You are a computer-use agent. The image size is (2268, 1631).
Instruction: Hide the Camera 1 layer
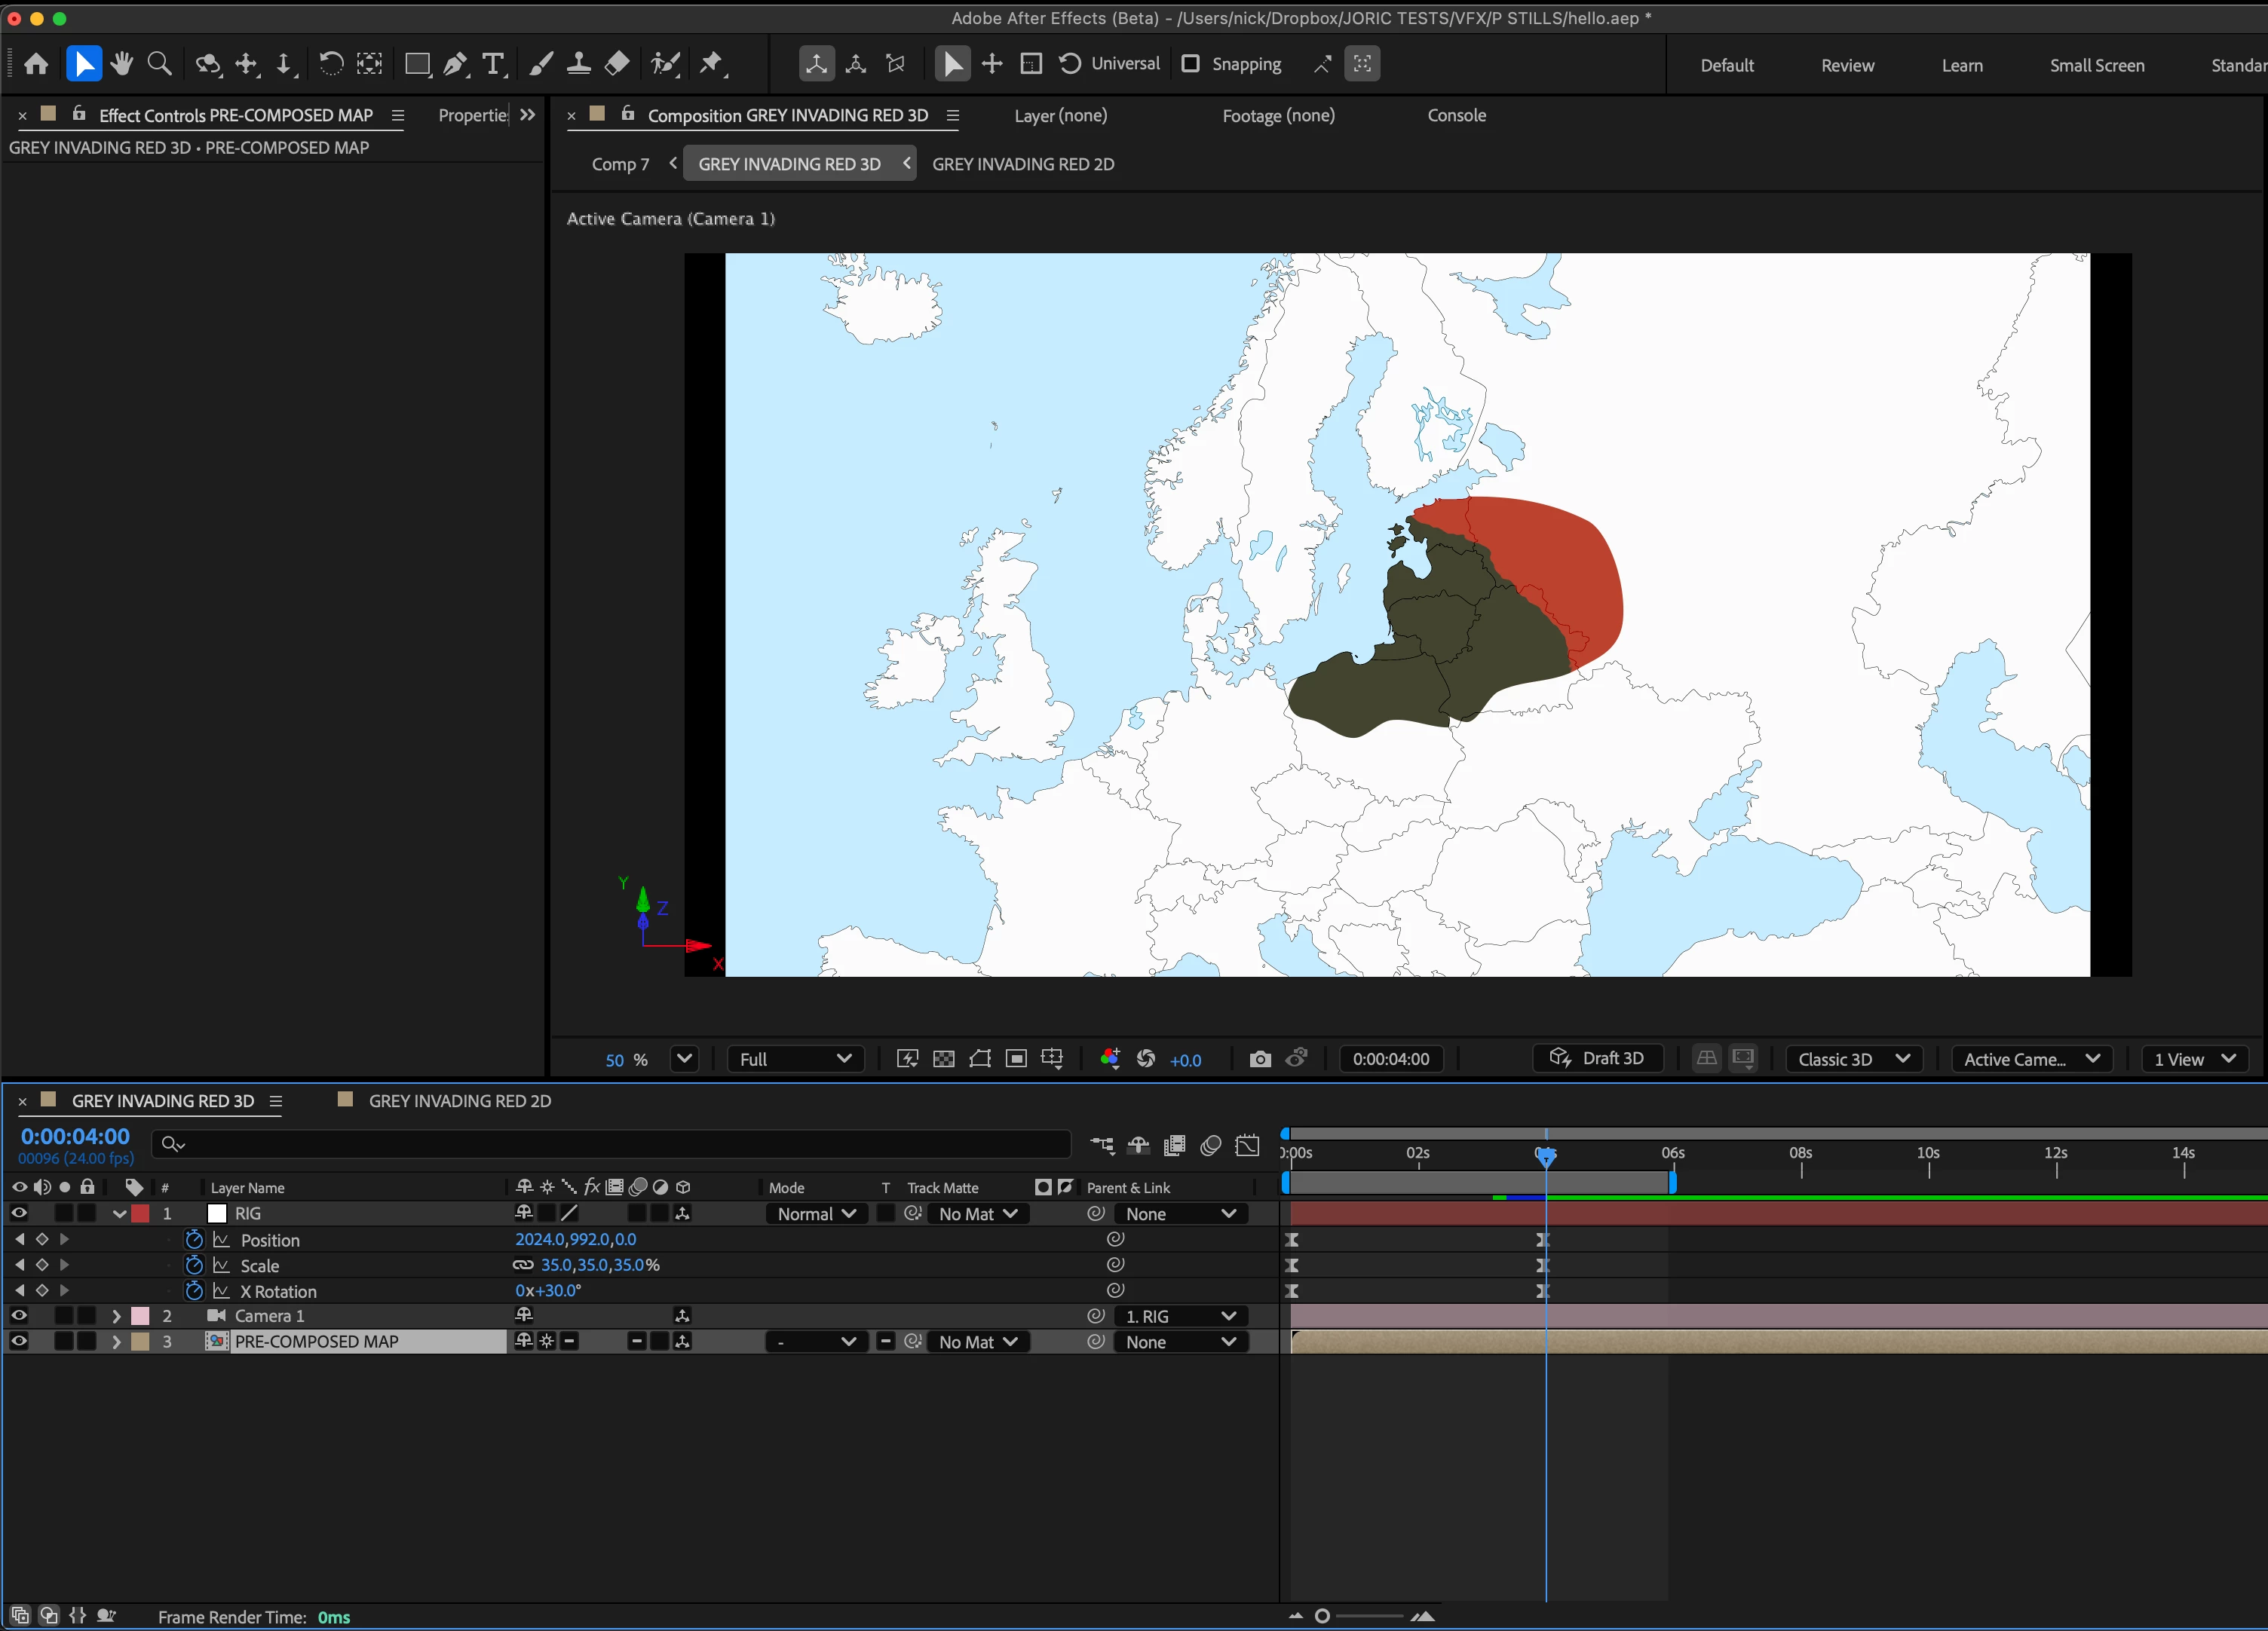click(19, 1316)
